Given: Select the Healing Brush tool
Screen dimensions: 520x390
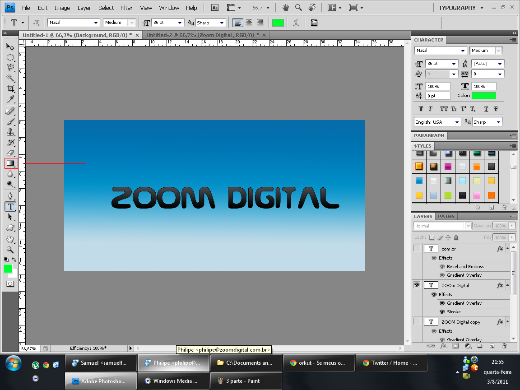Looking at the screenshot, I should (x=10, y=111).
